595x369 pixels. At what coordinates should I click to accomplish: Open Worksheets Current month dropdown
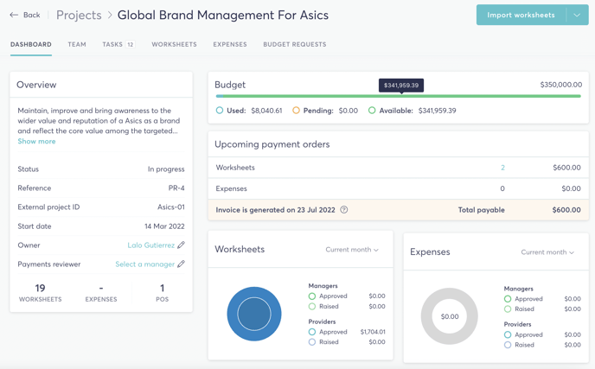point(352,250)
